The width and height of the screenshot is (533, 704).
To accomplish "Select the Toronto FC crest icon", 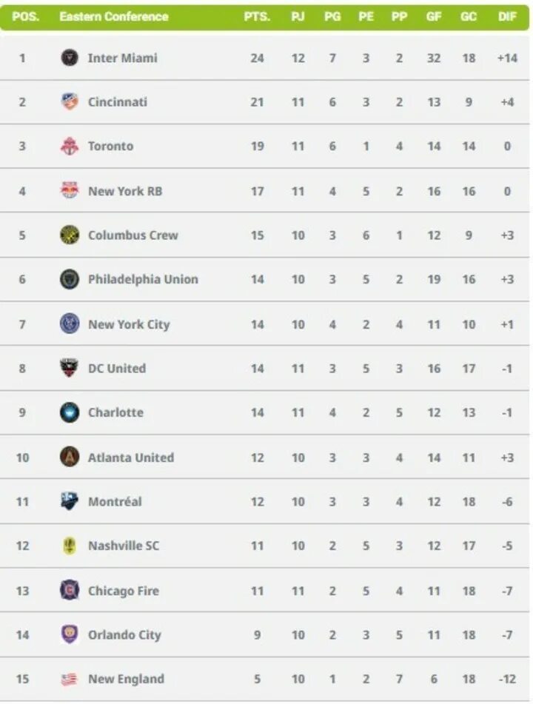I will (70, 147).
